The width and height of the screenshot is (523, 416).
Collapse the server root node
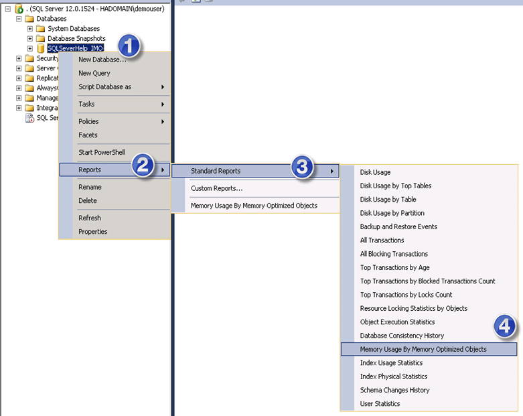tap(7, 9)
